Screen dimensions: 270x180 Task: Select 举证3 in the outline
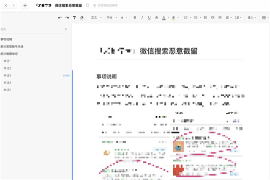(7, 76)
